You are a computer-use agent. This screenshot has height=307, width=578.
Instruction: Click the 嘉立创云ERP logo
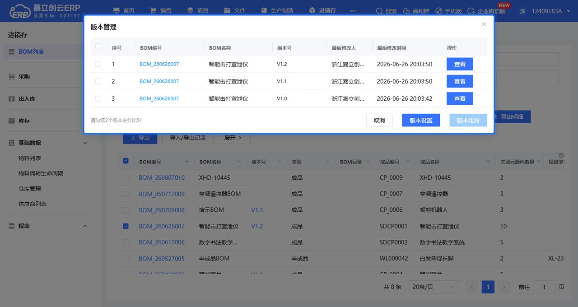(44, 11)
